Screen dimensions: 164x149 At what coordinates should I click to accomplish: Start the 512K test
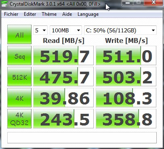coord(19,77)
